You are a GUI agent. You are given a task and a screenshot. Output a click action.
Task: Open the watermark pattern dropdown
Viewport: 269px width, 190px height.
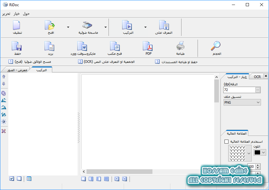point(249,153)
